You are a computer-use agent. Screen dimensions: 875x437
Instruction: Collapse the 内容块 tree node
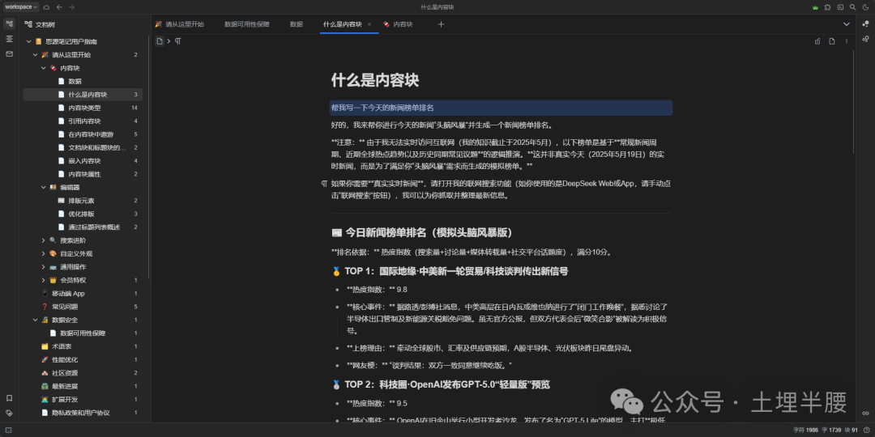(44, 68)
